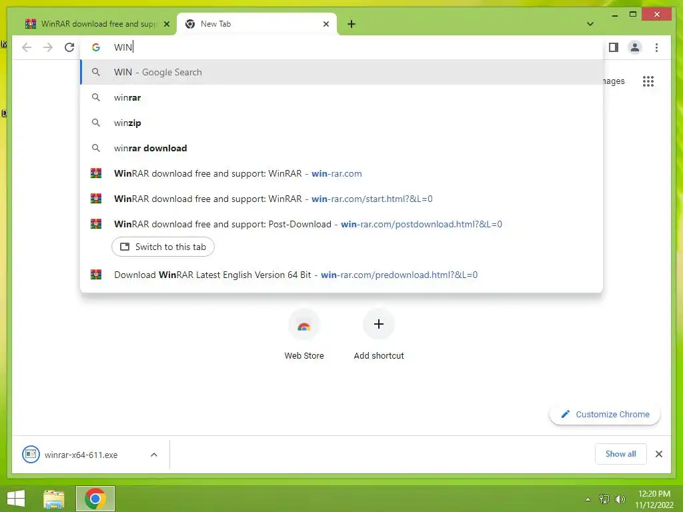Click the Add shortcut tile
This screenshot has height=512, width=683.
point(379,335)
